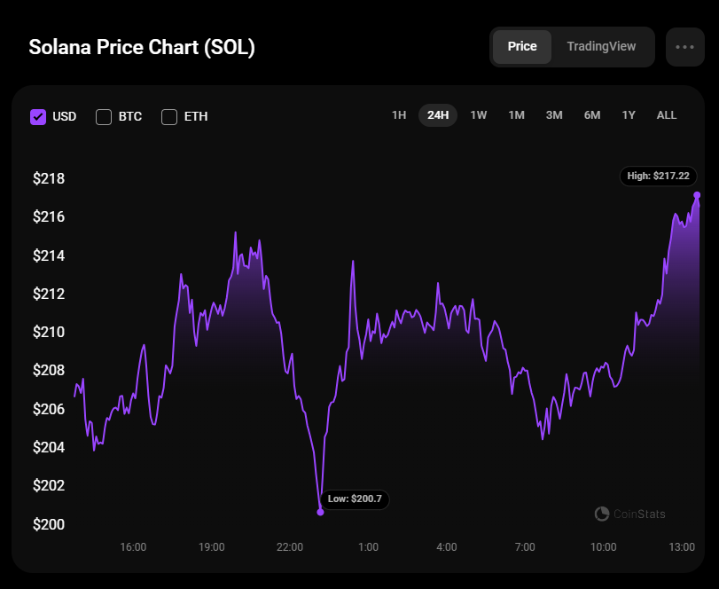Viewport: 719px width, 589px height.
Task: Choose the 1M time range
Action: (516, 115)
